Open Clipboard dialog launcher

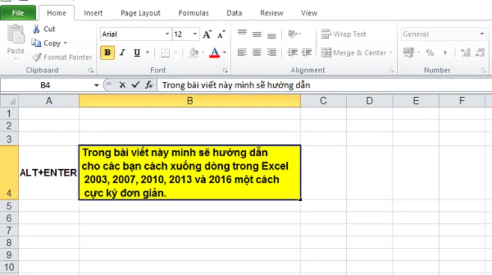[91, 71]
